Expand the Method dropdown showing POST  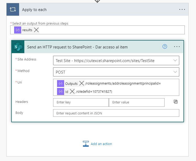tap(175, 72)
